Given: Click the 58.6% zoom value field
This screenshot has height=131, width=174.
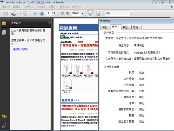Looking at the screenshot, I should click(x=76, y=13).
